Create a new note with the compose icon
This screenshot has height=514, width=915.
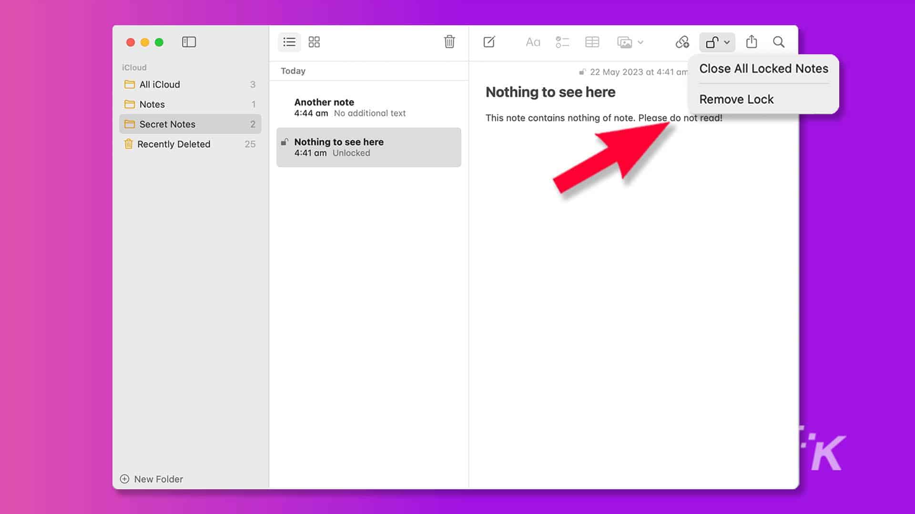tap(489, 42)
